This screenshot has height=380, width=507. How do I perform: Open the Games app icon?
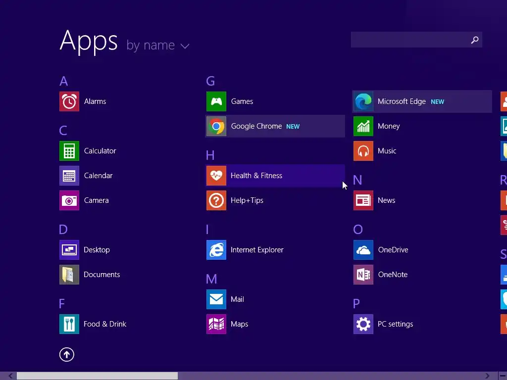[x=216, y=101]
